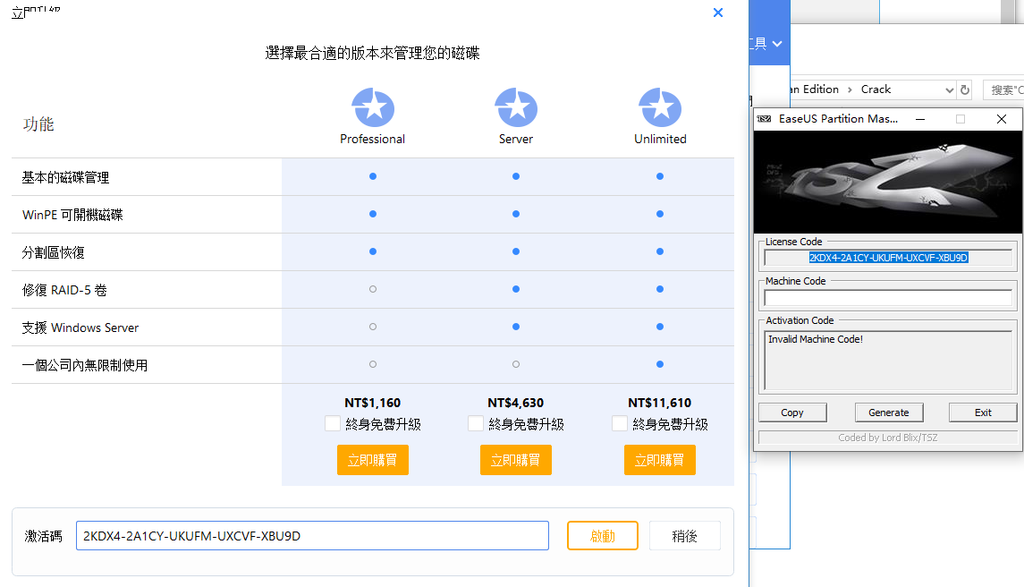Click Exit in the keygen window
The image size is (1024, 587).
click(x=983, y=413)
